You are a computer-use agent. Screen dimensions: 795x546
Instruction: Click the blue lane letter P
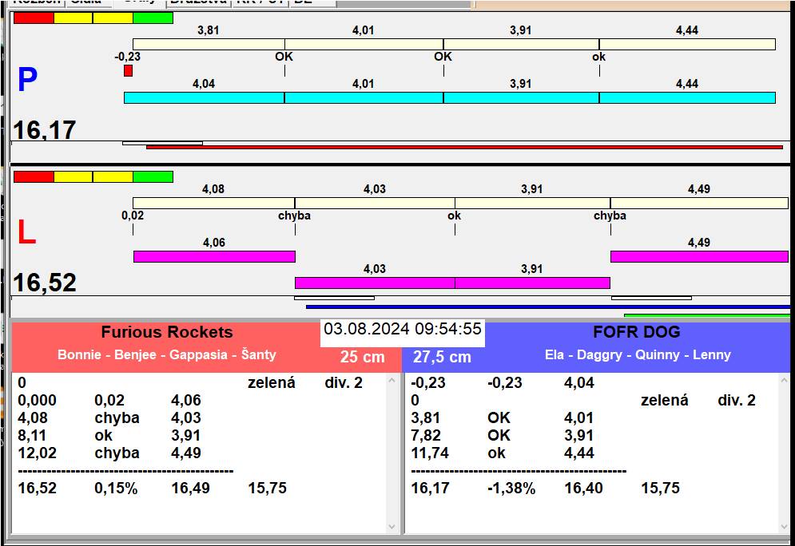[x=27, y=80]
